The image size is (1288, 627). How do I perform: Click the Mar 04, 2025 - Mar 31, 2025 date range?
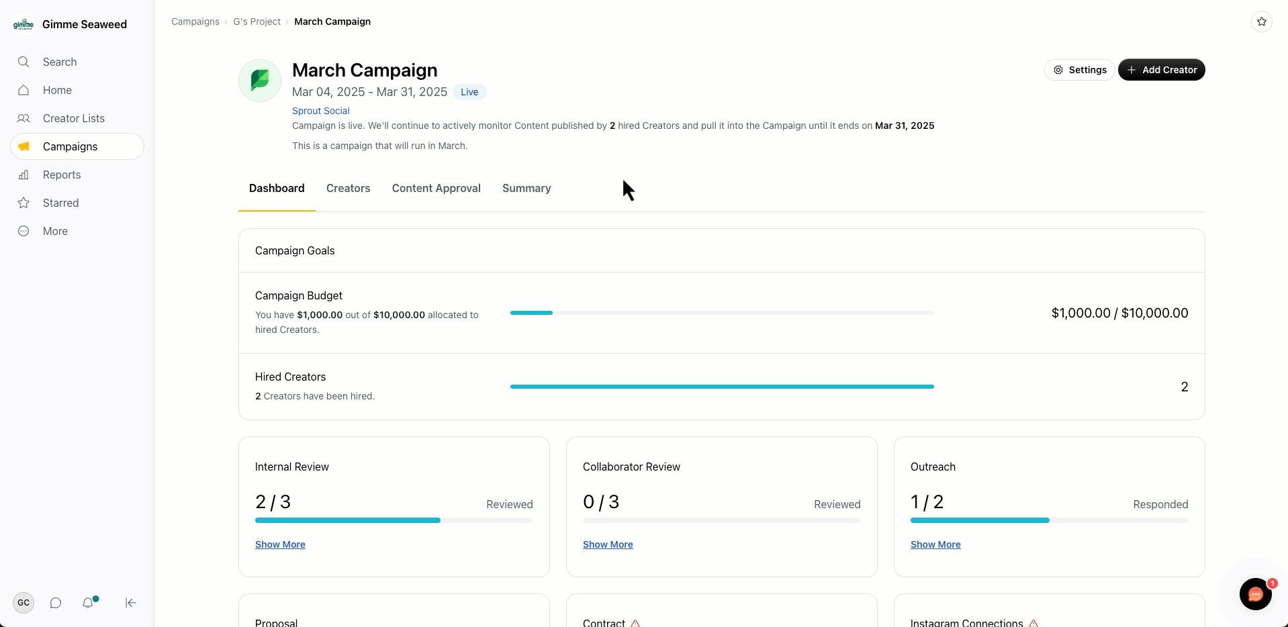click(x=369, y=92)
